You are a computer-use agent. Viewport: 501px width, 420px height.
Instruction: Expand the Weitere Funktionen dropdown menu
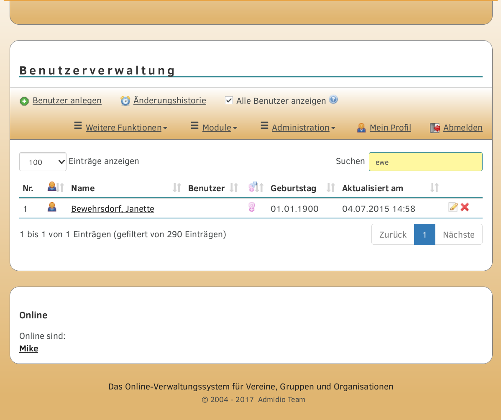[126, 128]
